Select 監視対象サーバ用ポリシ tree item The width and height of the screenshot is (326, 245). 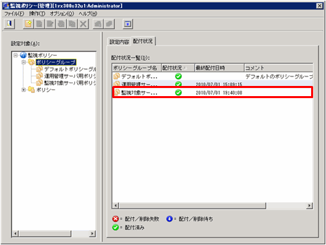70,83
